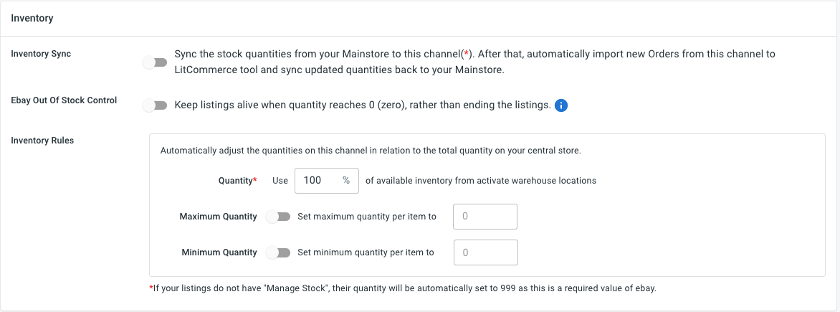Click 'Sync the stock quantities' description text
The height and width of the screenshot is (312, 840).
[x=475, y=62]
